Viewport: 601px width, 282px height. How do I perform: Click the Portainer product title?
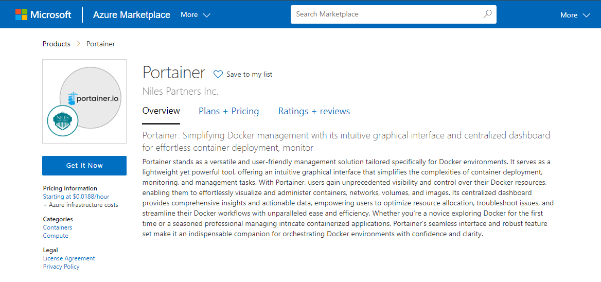point(173,73)
